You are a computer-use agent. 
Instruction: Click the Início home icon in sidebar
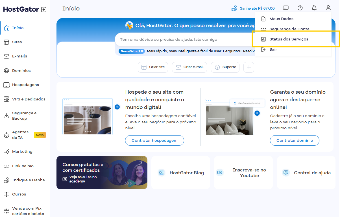[6, 28]
